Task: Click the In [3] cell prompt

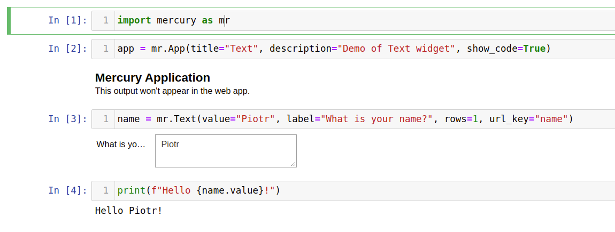Action: 67,119
